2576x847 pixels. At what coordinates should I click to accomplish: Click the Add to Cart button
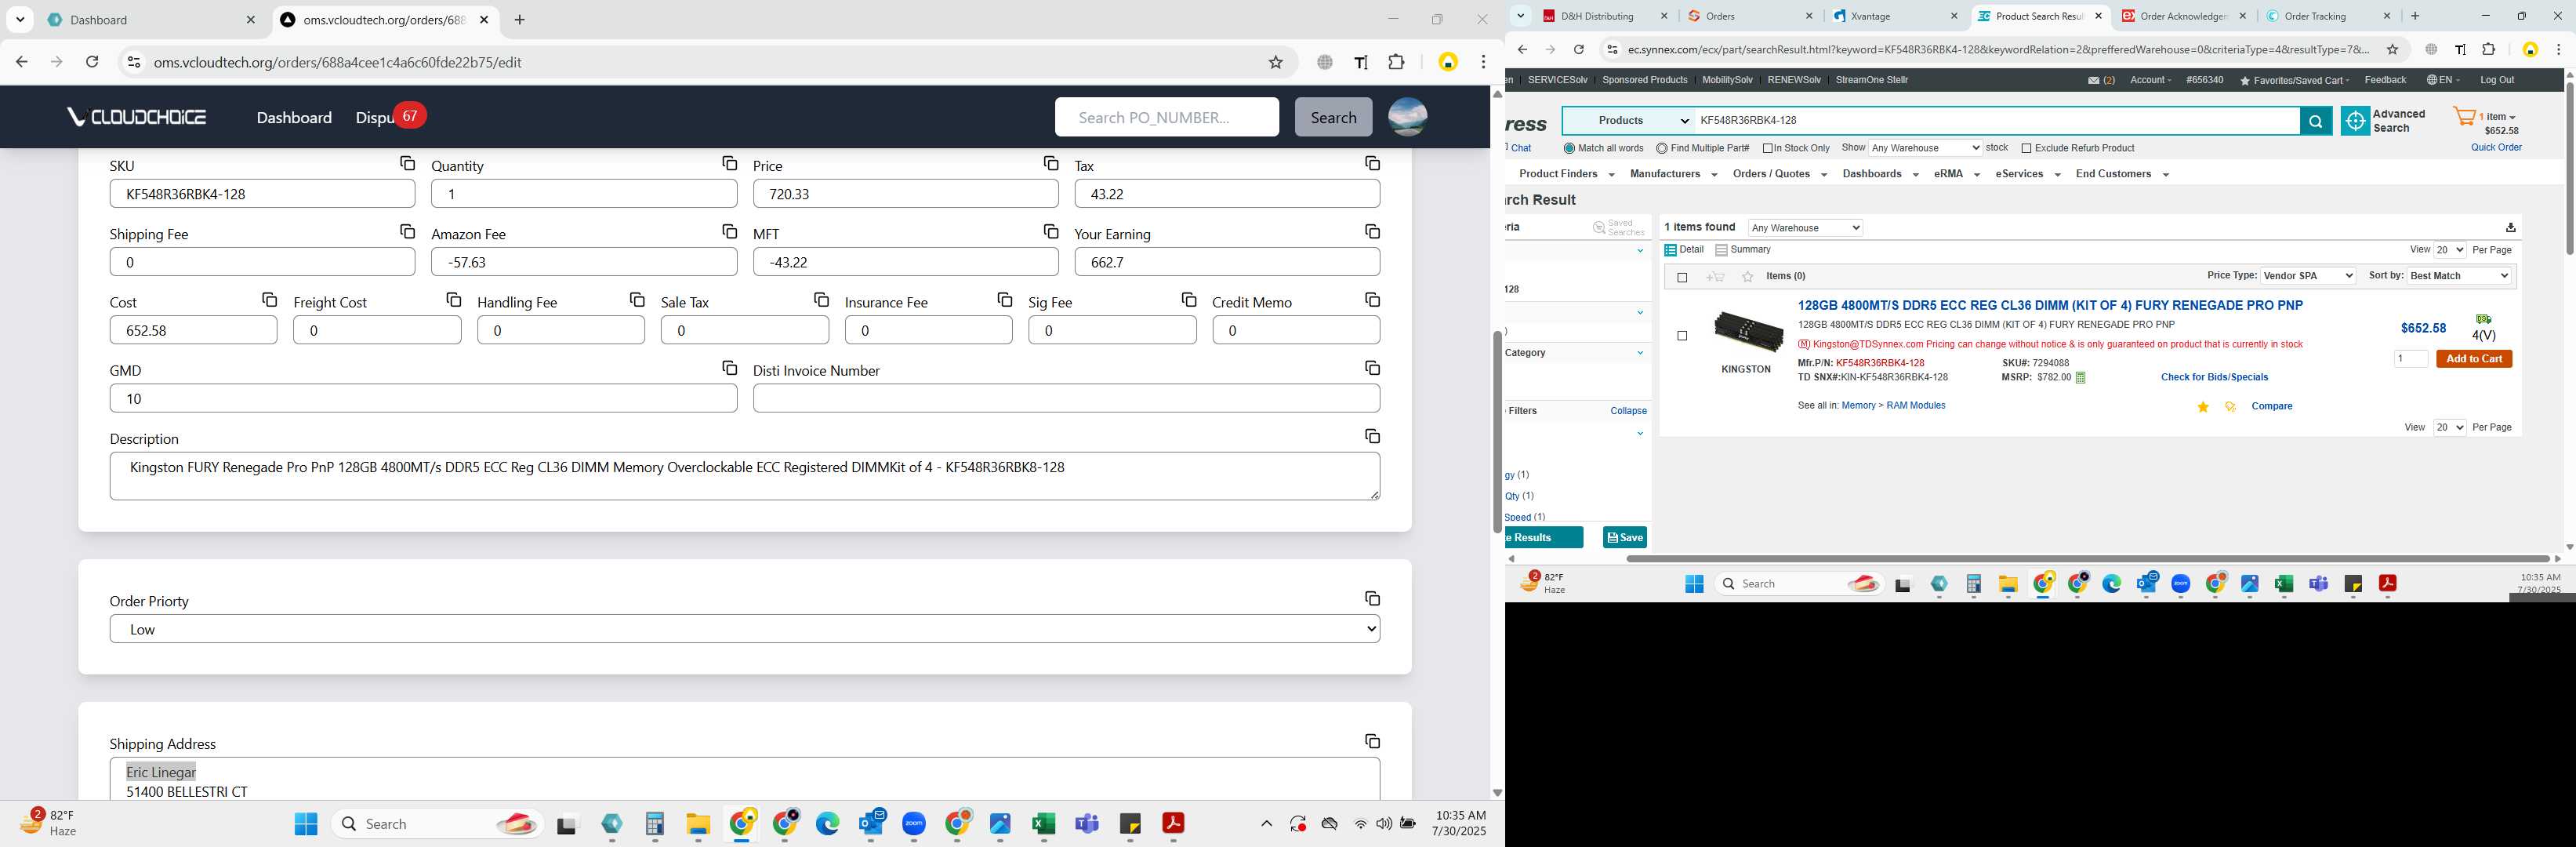point(2474,359)
